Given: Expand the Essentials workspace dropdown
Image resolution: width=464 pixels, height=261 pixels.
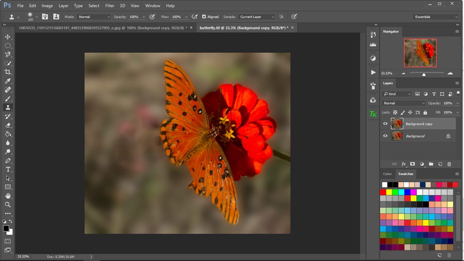Looking at the screenshot, I should [x=436, y=17].
